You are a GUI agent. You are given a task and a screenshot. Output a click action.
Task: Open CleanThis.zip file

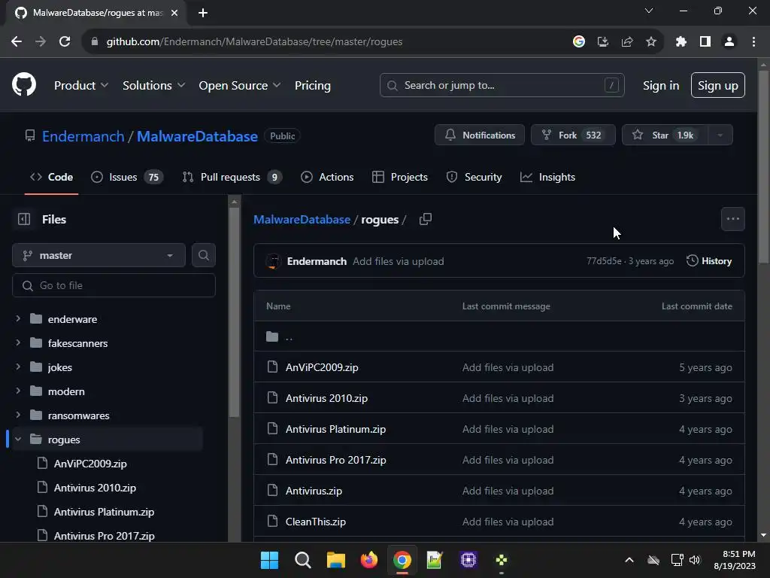[x=316, y=522]
